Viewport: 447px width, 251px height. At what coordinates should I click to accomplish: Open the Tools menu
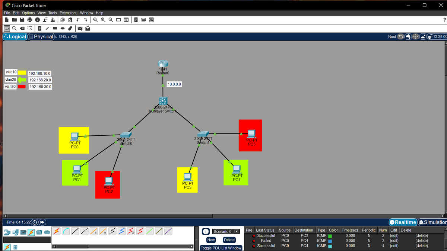[53, 13]
